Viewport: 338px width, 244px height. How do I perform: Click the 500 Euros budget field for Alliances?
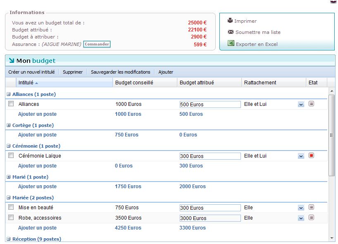pyautogui.click(x=210, y=104)
